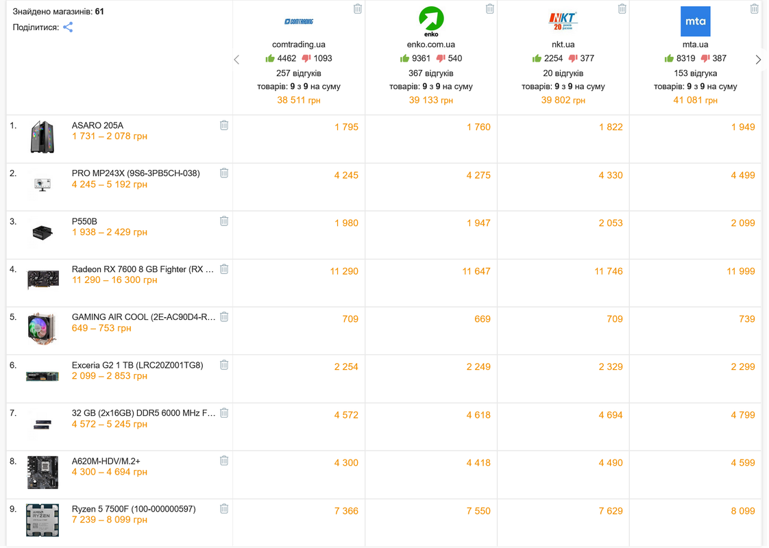Remove nkt.ua store using trash icon

622,9
